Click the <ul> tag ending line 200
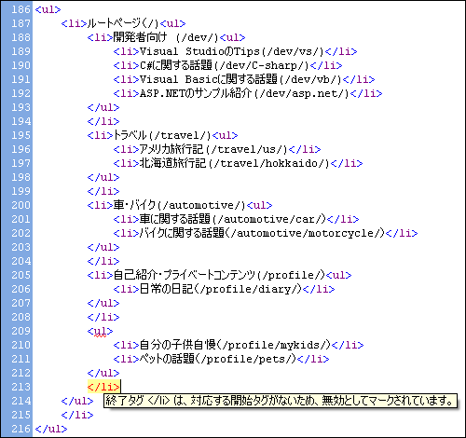Image resolution: width=466 pixels, height=438 pixels. tap(259, 205)
